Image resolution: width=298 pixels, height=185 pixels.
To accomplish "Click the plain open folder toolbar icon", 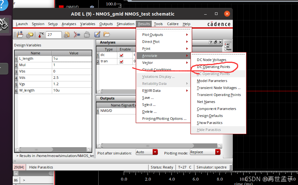I will point(107,34).
